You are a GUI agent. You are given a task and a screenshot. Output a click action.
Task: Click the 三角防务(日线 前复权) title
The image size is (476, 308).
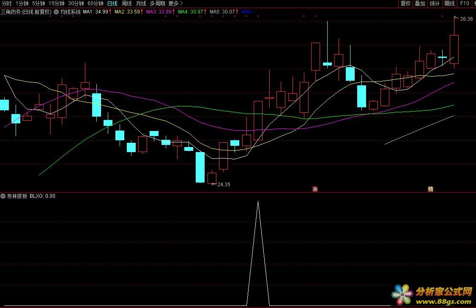pos(26,12)
